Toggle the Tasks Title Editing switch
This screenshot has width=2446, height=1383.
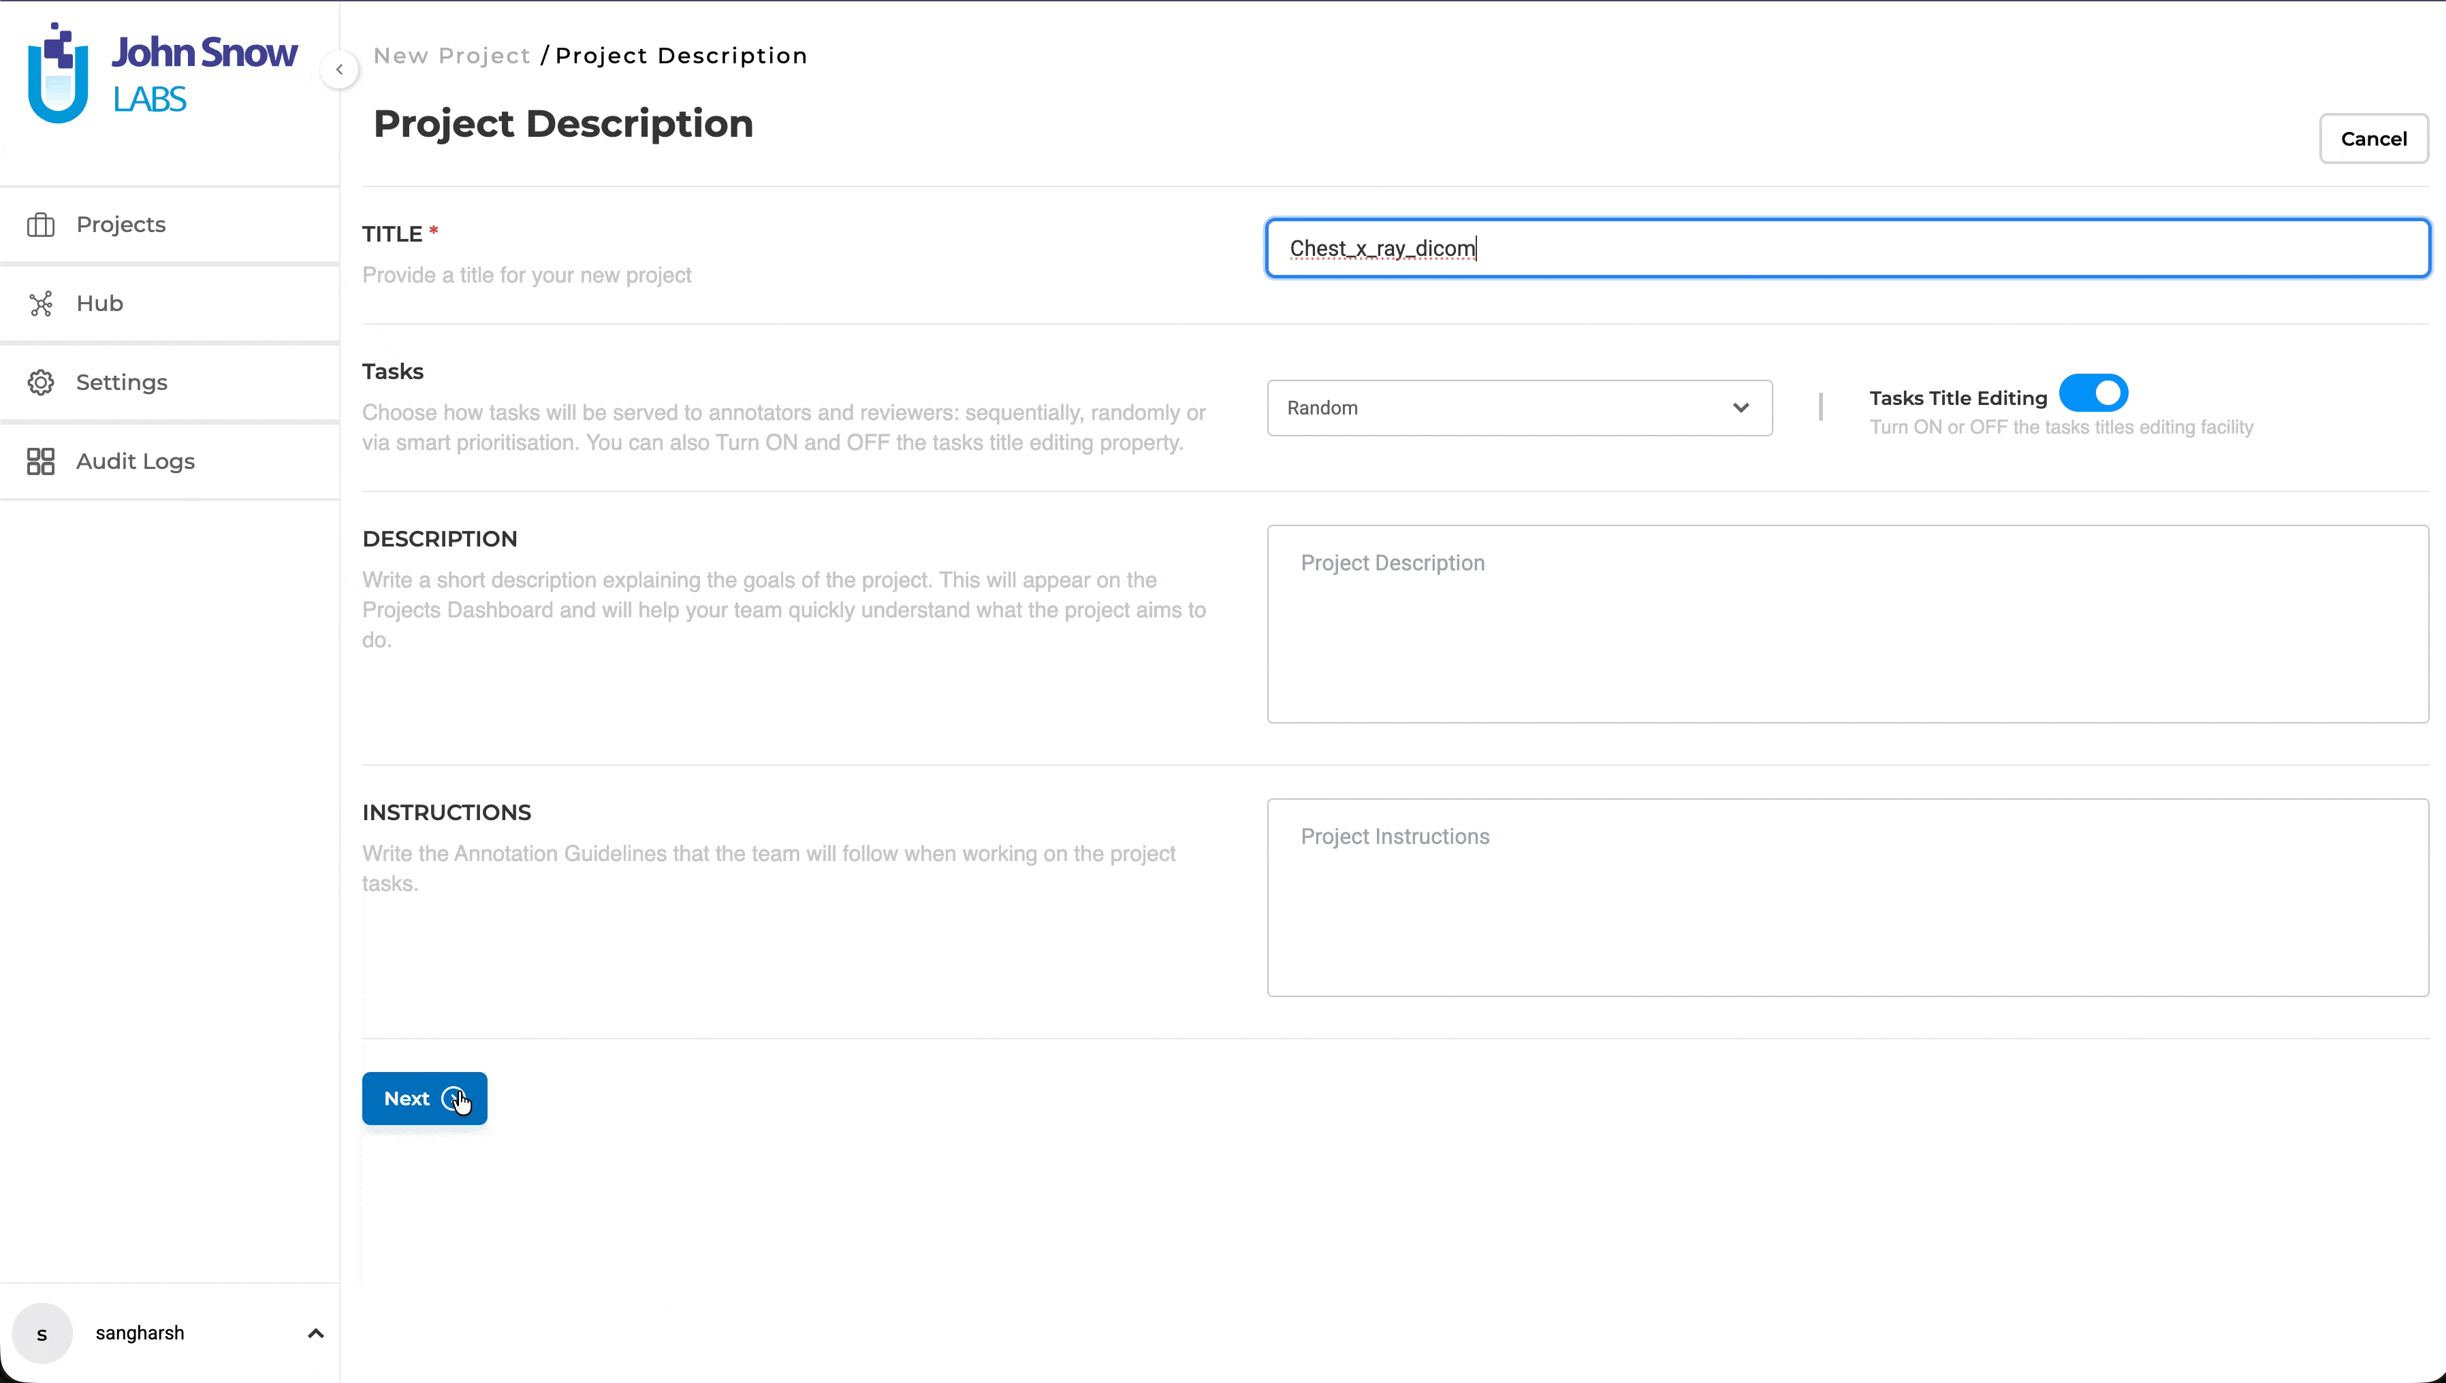tap(2093, 392)
